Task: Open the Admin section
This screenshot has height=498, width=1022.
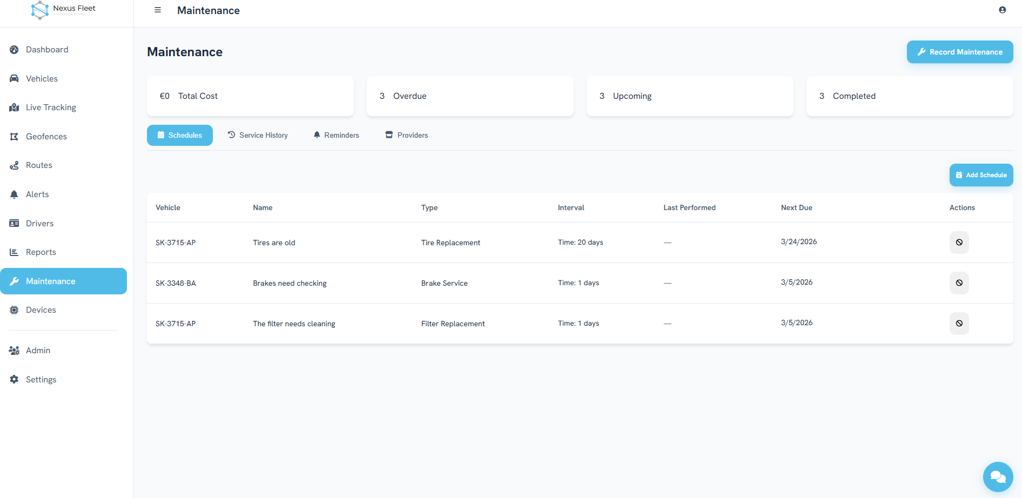Action: pyautogui.click(x=63, y=351)
